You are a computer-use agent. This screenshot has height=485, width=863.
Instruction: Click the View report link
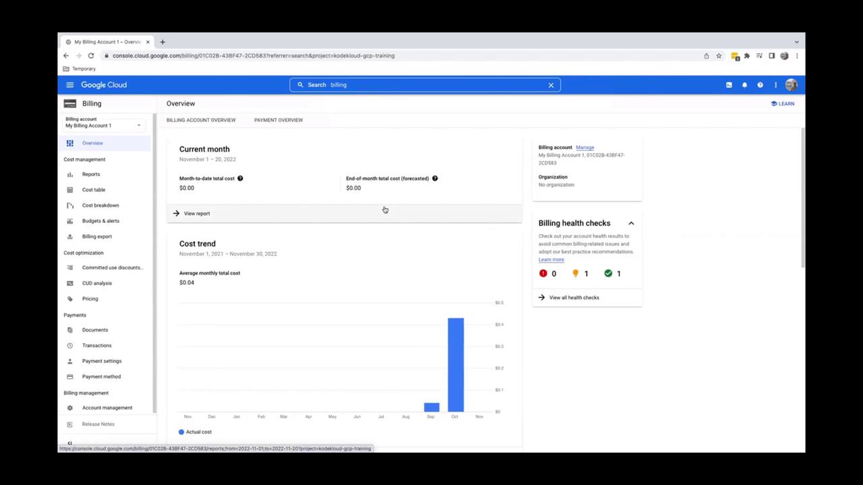pyautogui.click(x=197, y=214)
